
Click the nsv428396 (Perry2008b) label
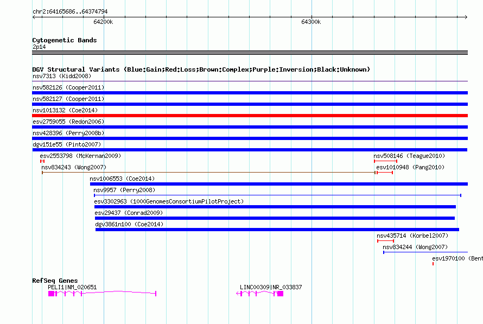point(68,133)
